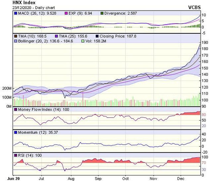Click the magenta EXP (9) legend swatch

(66, 13)
